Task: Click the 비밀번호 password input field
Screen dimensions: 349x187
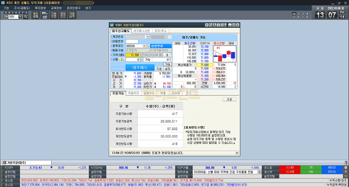Action: pyautogui.click(x=132, y=41)
